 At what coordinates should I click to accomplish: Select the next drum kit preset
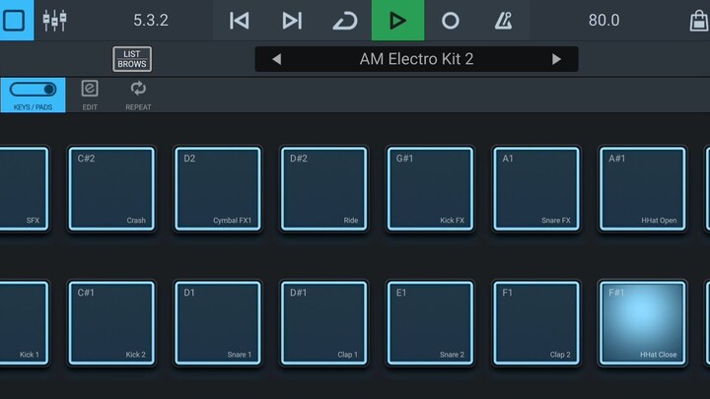[x=556, y=59]
